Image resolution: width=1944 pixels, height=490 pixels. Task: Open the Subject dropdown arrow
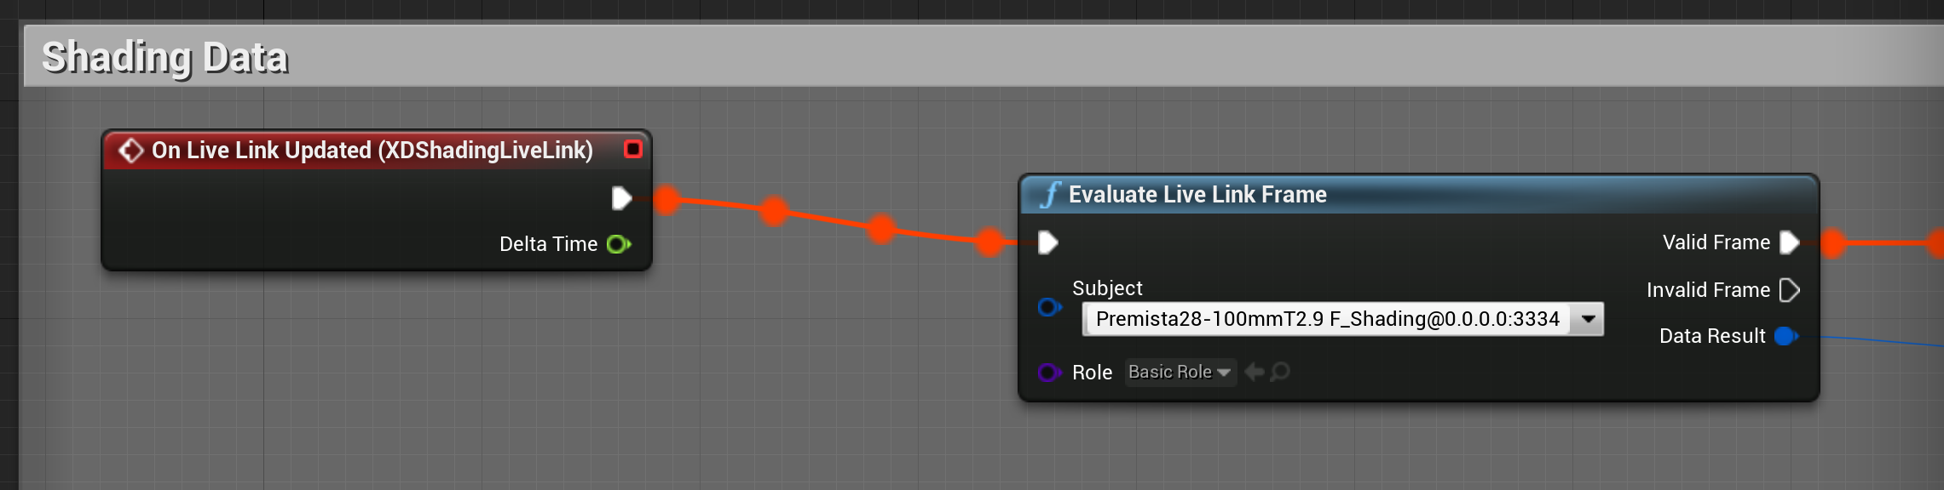tap(1588, 319)
